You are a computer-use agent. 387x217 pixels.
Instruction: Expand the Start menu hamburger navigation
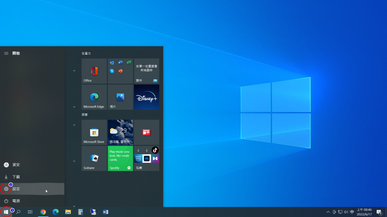click(x=6, y=53)
